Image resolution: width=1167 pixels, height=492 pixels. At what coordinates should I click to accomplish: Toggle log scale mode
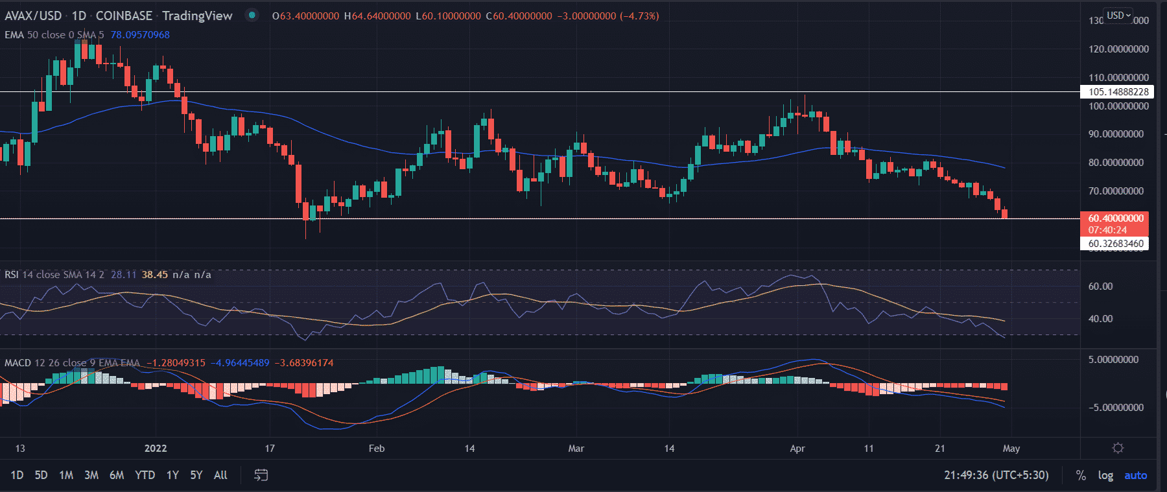[1105, 475]
